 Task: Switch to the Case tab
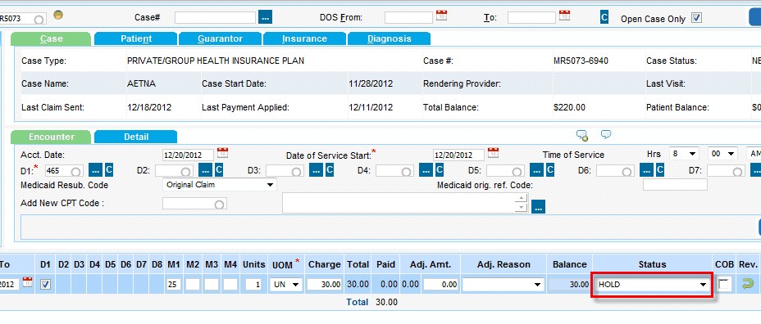pos(51,38)
